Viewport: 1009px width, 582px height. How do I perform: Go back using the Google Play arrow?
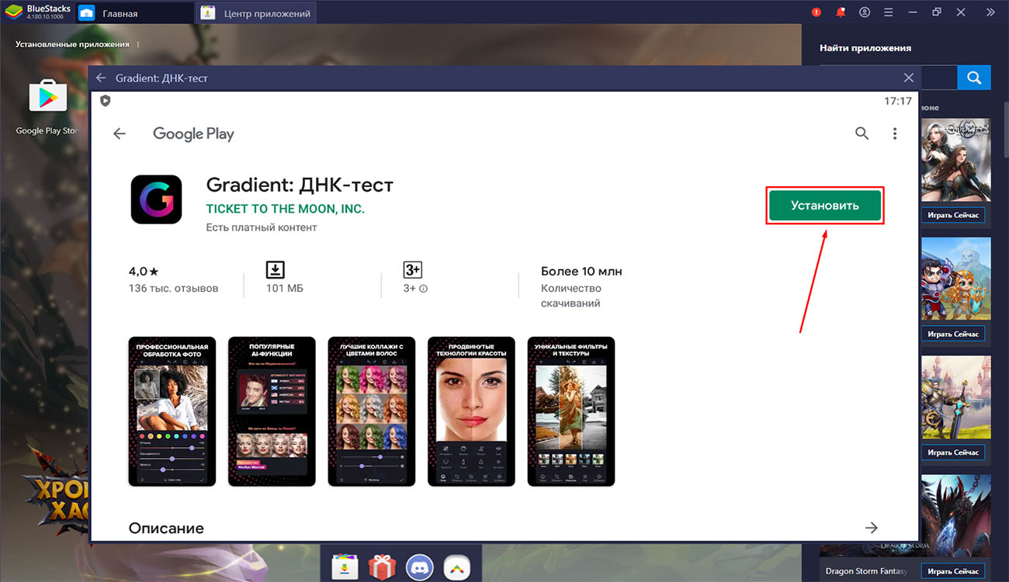tap(120, 133)
